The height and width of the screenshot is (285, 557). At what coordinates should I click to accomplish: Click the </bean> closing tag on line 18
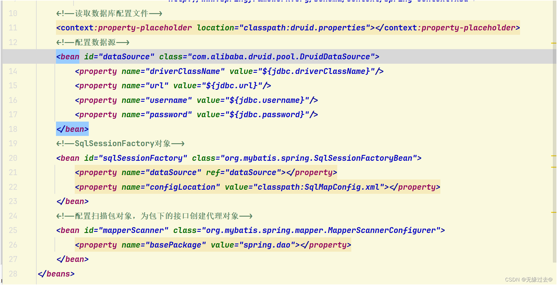(72, 129)
